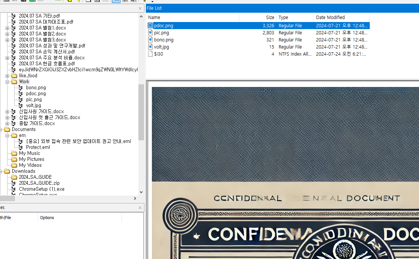Click the like_food folder icon in tree

[14, 76]
